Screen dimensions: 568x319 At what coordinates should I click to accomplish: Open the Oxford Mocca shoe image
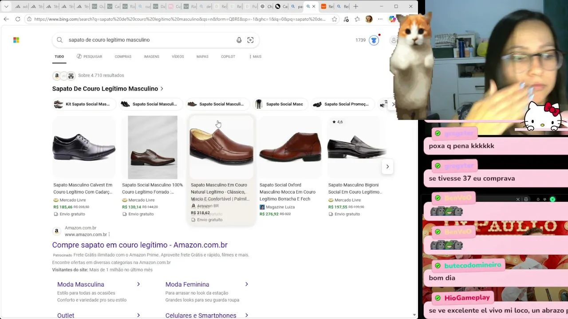coord(290,148)
